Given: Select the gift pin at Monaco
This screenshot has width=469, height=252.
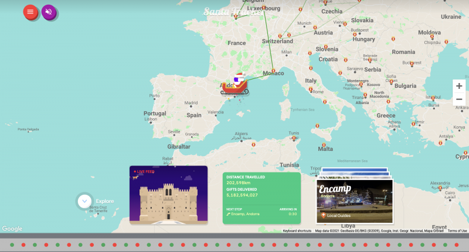Looking at the screenshot, I should pos(273,71).
